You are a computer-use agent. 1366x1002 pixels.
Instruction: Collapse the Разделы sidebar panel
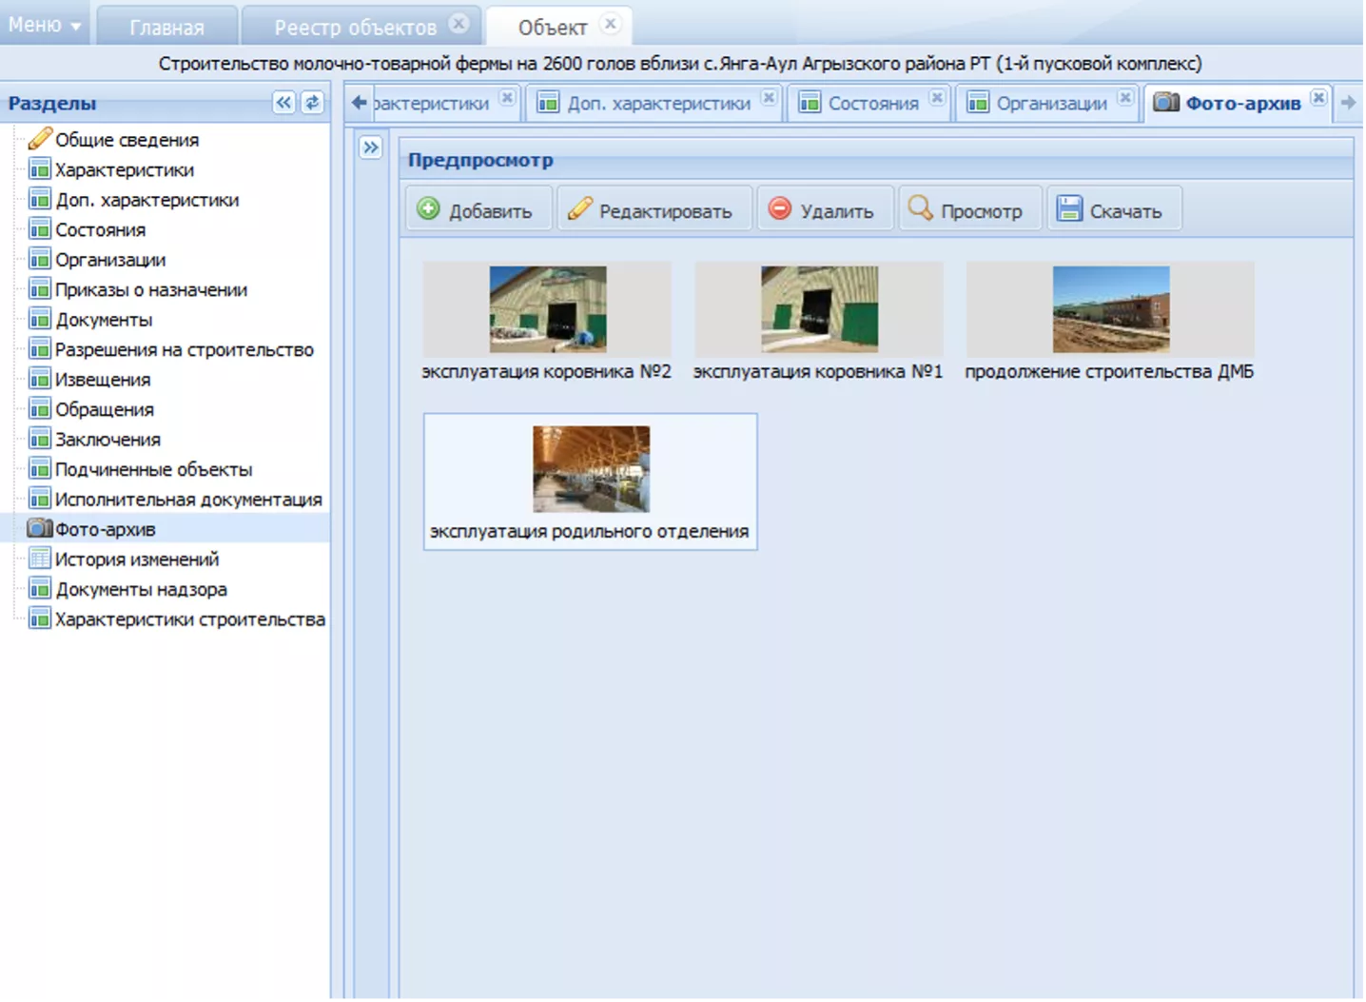click(283, 103)
